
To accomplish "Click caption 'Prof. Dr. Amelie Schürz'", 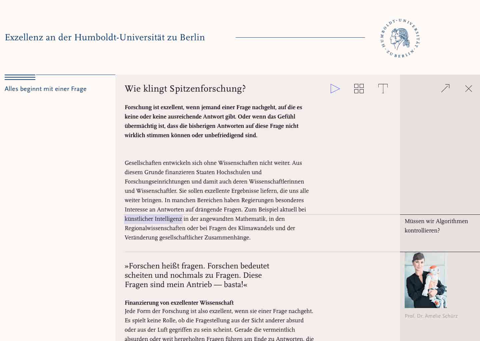I will [x=431, y=316].
